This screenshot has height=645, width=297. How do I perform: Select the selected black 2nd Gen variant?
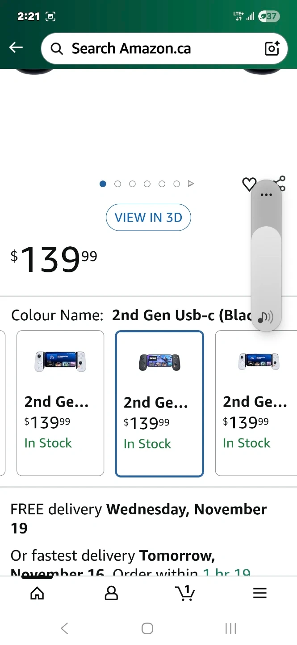click(x=159, y=404)
